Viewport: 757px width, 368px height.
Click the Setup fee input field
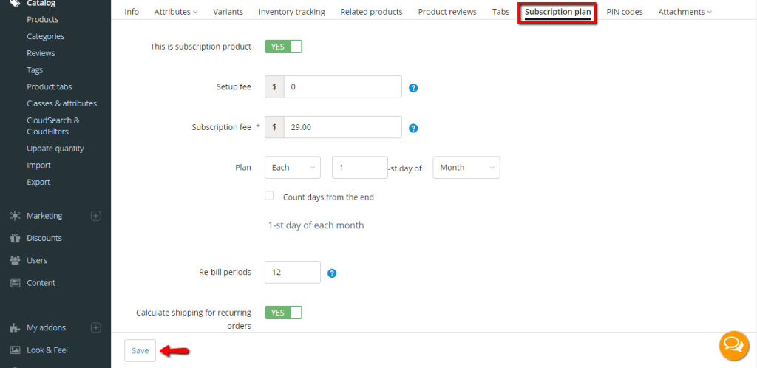[x=343, y=86]
